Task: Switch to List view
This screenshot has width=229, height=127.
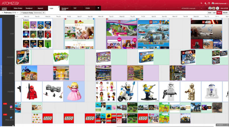Action: (214, 13)
